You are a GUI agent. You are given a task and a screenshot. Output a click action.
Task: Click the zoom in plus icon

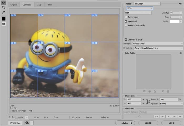pos(13,117)
